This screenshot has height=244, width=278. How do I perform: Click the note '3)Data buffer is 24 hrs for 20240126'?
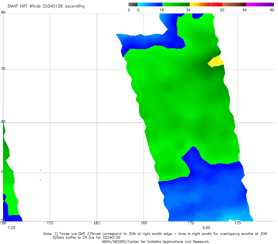[x=86, y=238]
